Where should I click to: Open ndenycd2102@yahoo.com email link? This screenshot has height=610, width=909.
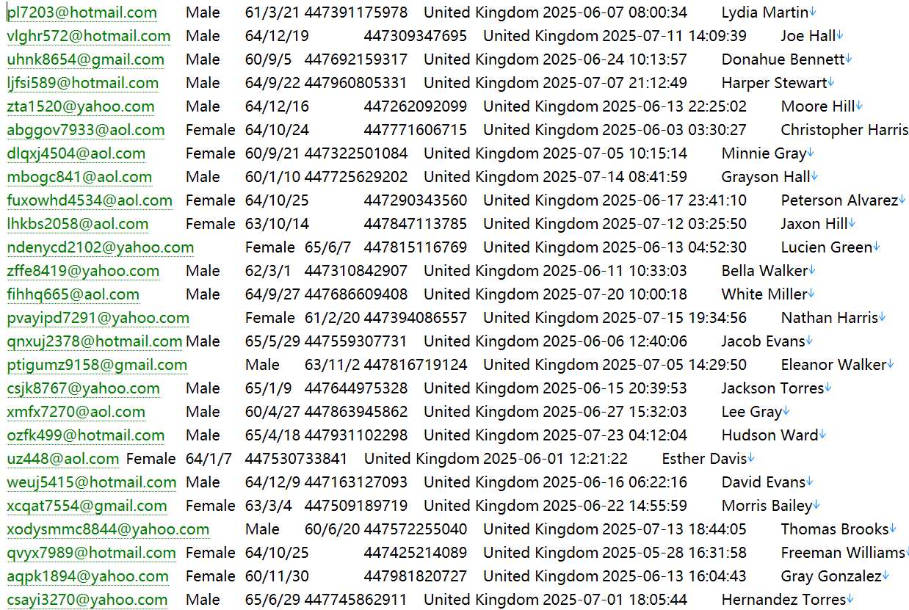(x=101, y=247)
